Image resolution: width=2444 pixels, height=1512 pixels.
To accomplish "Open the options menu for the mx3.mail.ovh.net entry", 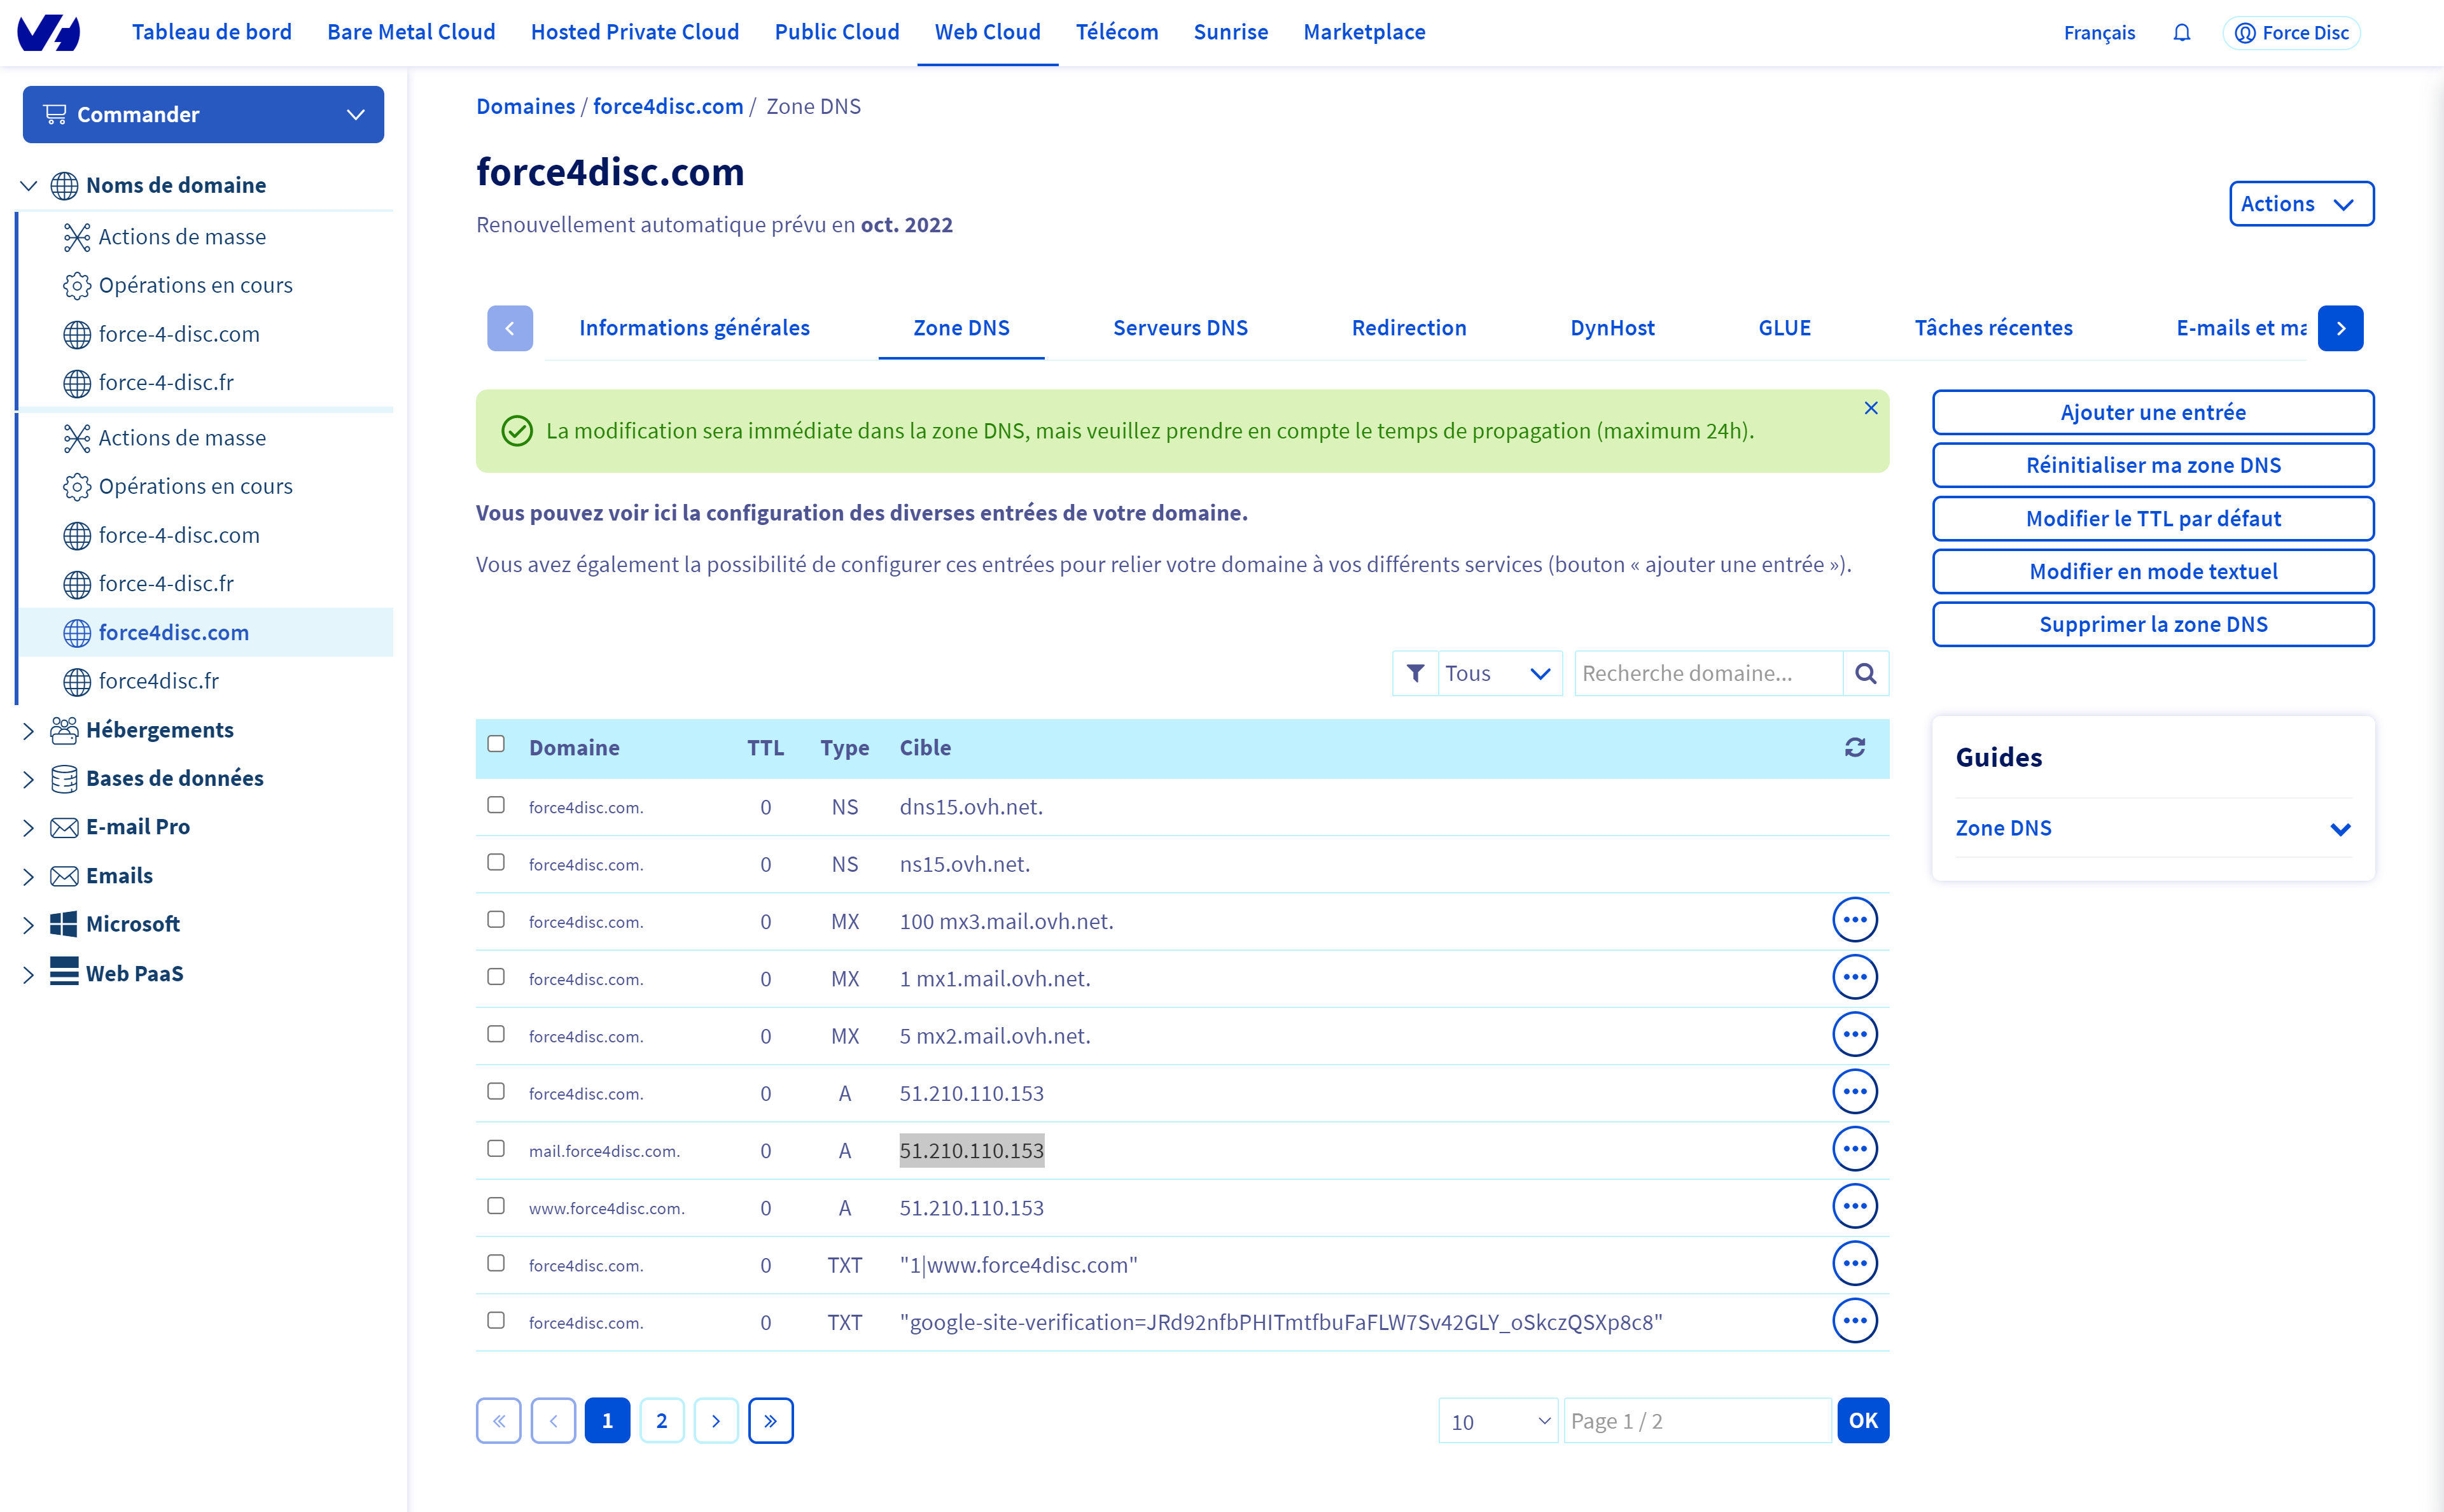I will 1854,920.
